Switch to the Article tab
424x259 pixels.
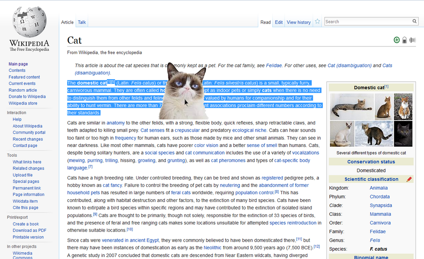[67, 22]
